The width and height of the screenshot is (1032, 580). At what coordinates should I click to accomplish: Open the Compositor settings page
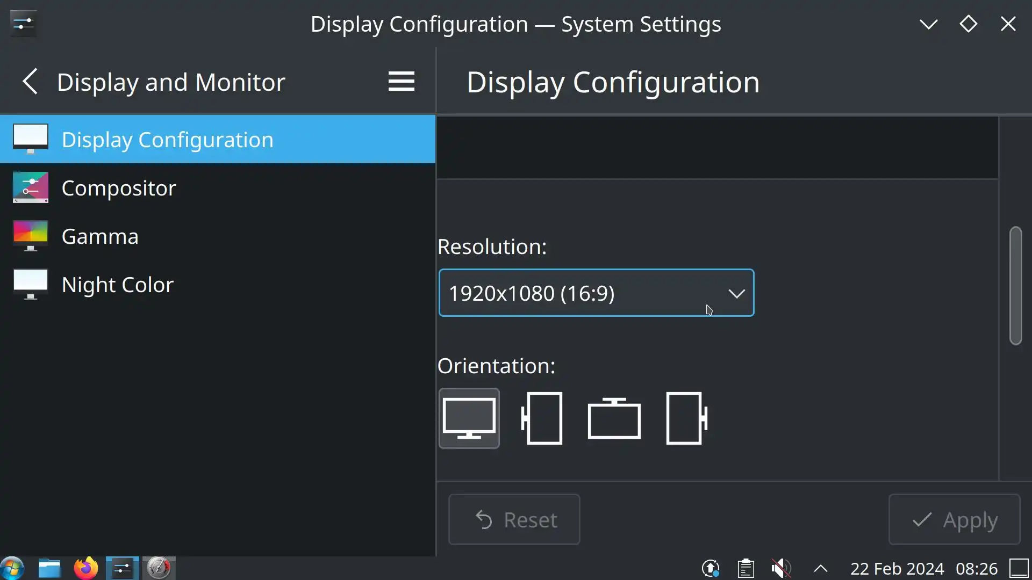click(x=118, y=188)
